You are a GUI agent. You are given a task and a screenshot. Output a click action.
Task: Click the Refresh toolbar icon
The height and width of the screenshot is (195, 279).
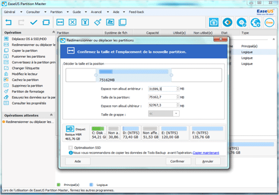click(46, 23)
